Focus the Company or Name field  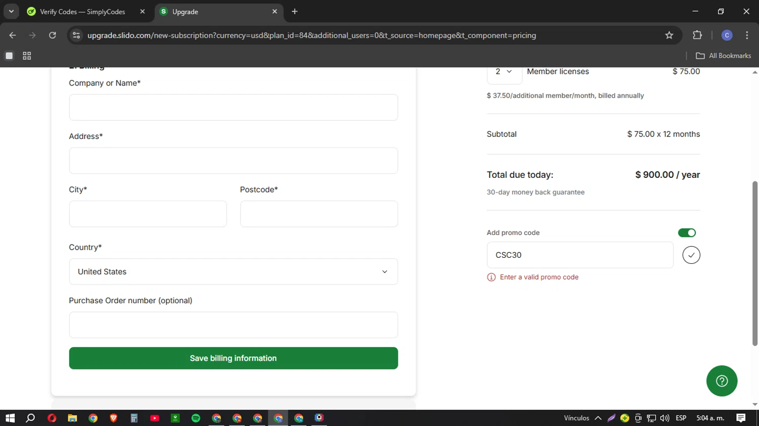tap(233, 107)
